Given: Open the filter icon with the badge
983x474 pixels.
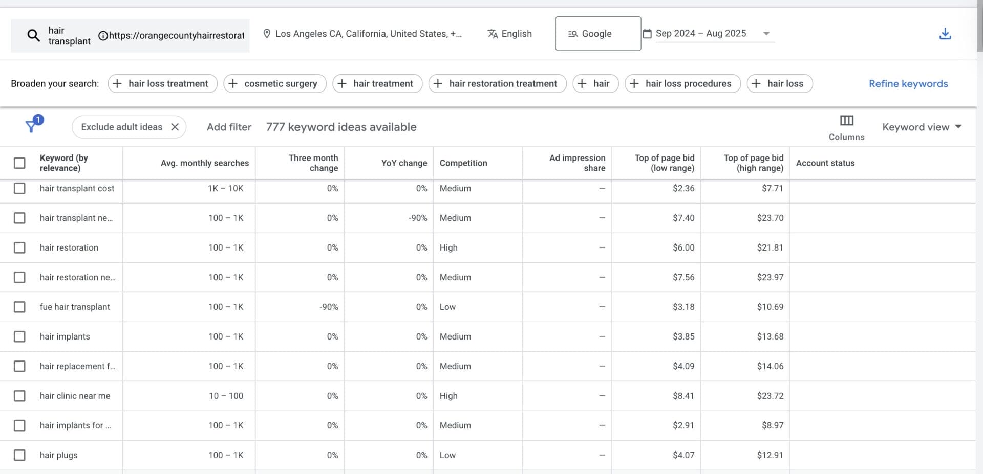Looking at the screenshot, I should 32,126.
